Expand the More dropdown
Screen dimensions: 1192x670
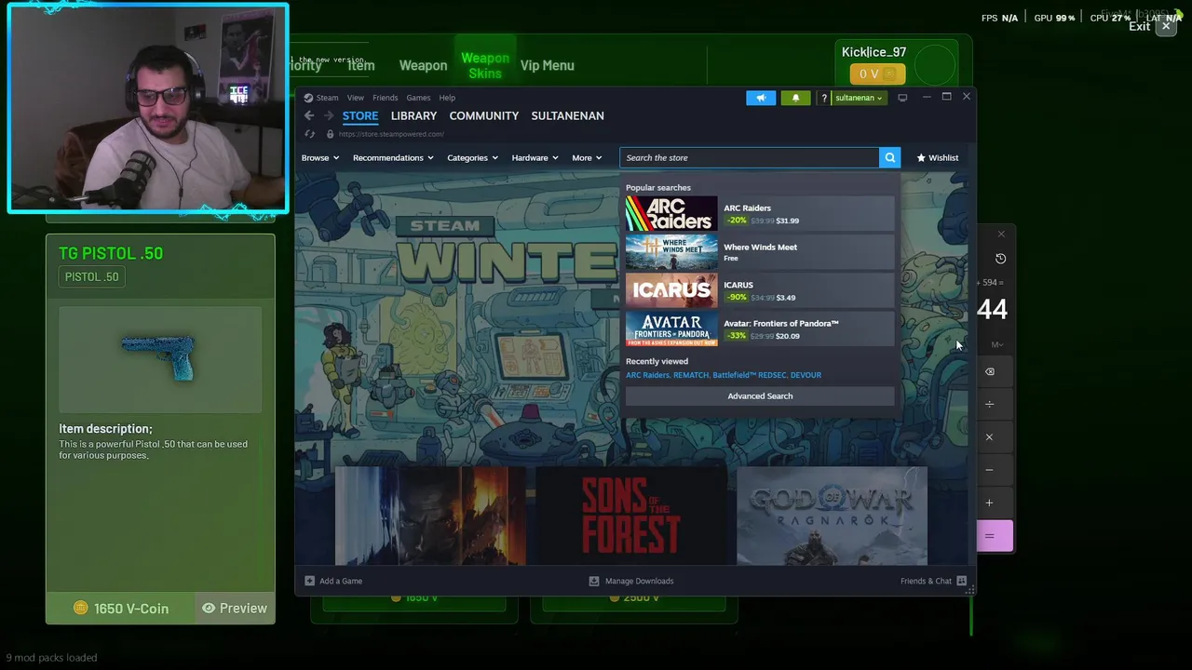tap(587, 158)
